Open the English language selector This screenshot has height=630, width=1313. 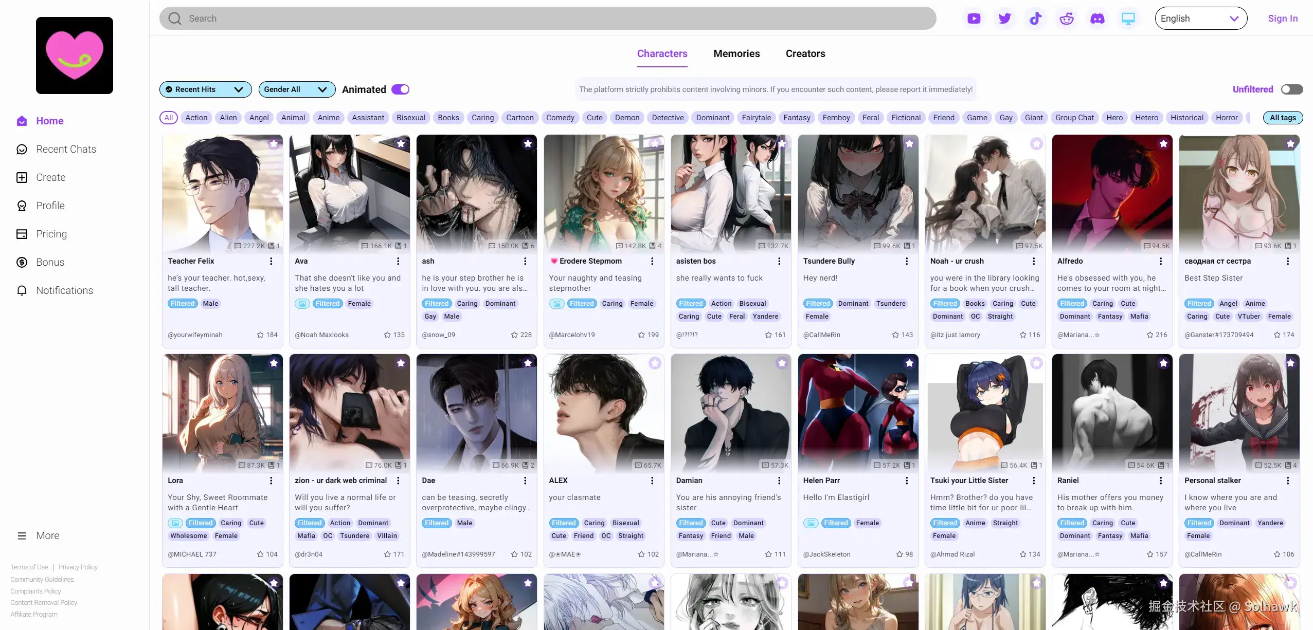tap(1201, 18)
